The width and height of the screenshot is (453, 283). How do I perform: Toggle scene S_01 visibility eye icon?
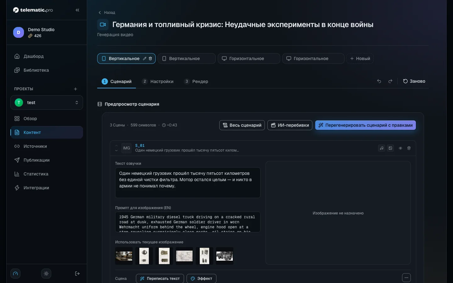[400, 148]
